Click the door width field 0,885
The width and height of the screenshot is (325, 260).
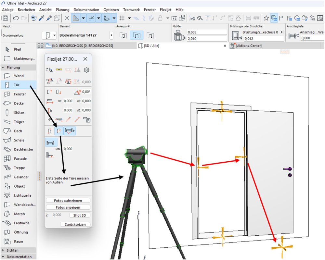(x=207, y=32)
